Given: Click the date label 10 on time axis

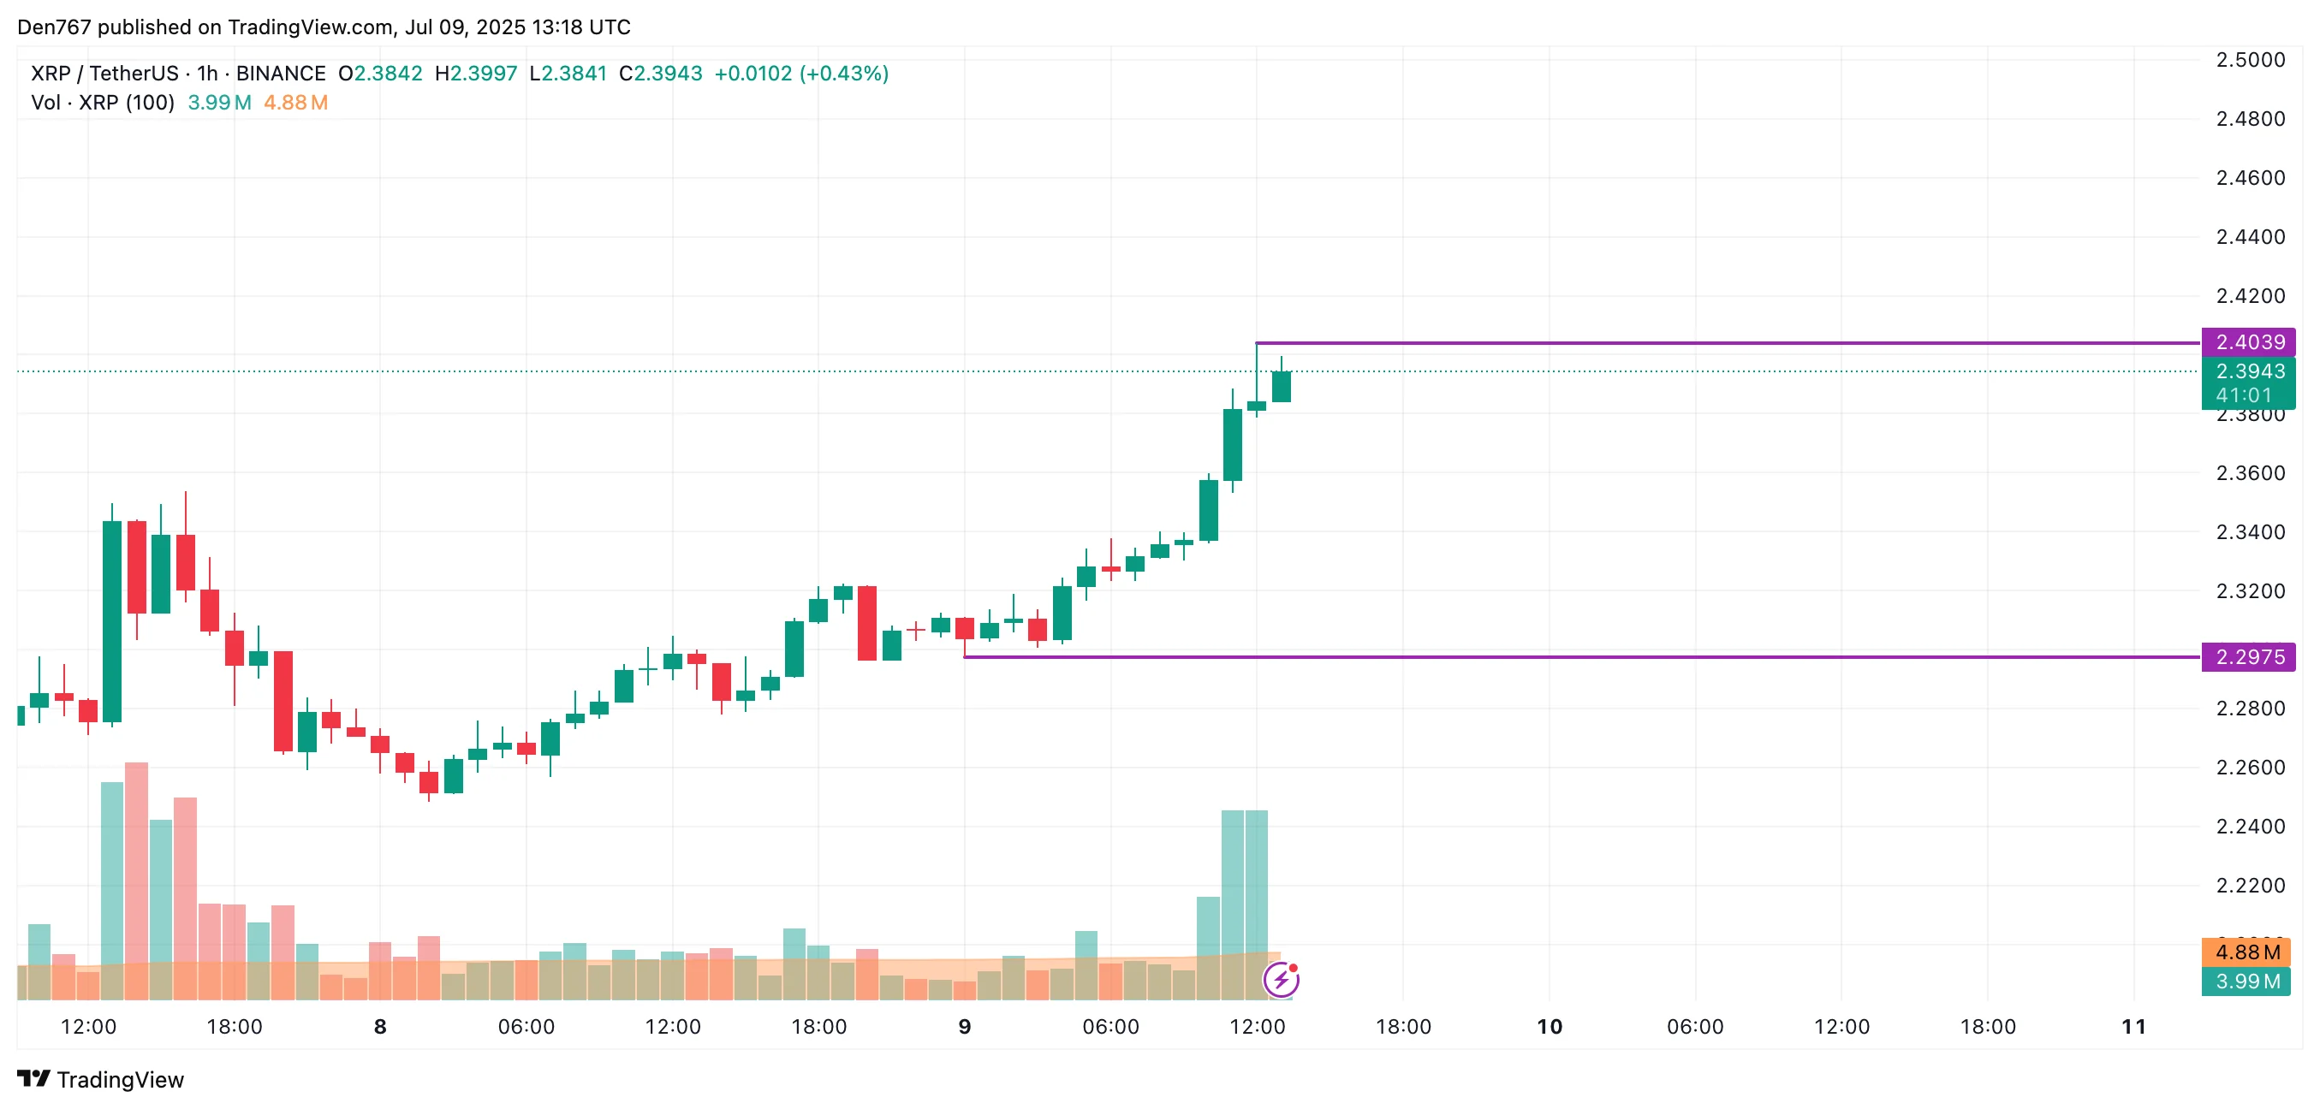Looking at the screenshot, I should click(1549, 1027).
